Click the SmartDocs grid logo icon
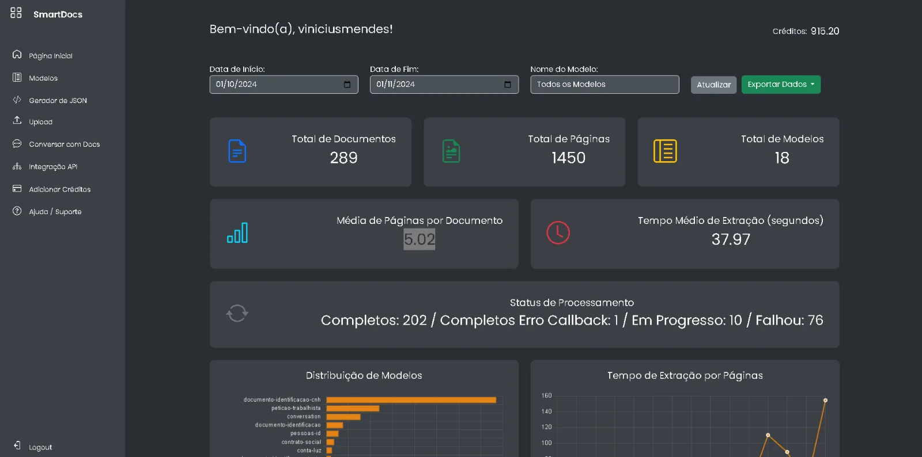This screenshot has height=457, width=922. click(16, 13)
